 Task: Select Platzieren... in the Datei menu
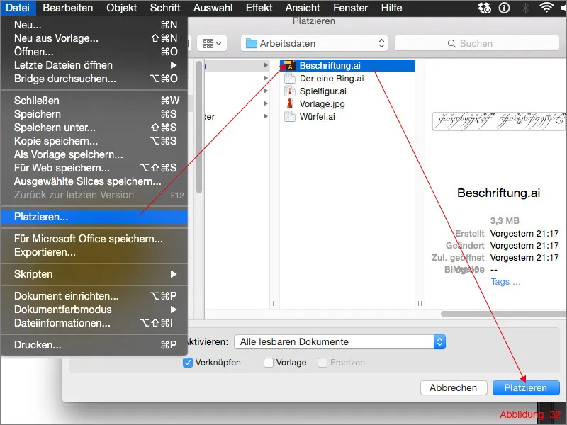[94, 217]
